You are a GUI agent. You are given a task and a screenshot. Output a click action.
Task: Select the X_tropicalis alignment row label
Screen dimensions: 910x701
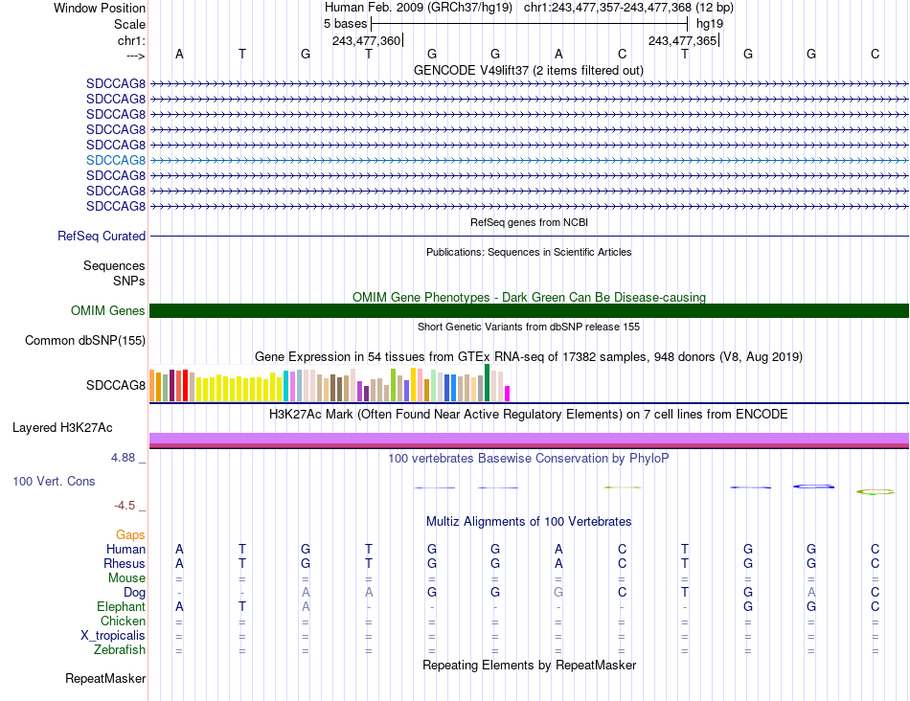pos(113,636)
